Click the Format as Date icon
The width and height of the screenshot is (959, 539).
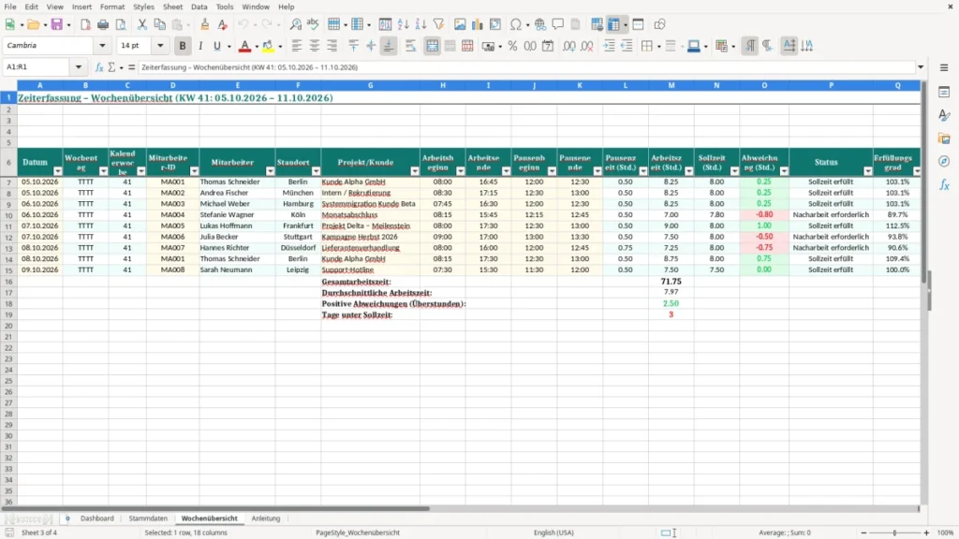click(548, 46)
